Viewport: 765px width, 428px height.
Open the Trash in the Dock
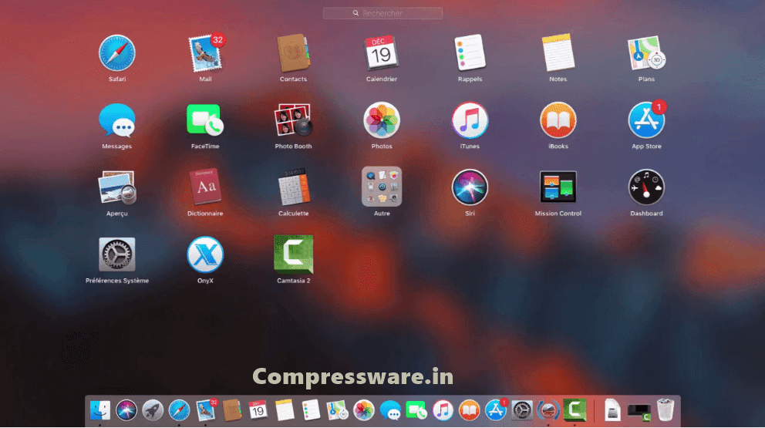[665, 410]
